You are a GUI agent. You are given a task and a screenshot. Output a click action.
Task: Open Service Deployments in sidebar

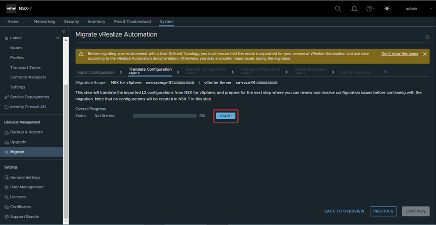[x=30, y=97]
